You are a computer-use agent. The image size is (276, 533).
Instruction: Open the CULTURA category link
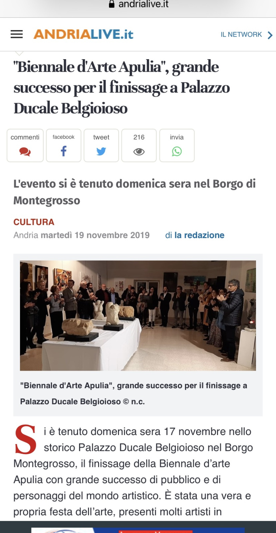coord(34,222)
